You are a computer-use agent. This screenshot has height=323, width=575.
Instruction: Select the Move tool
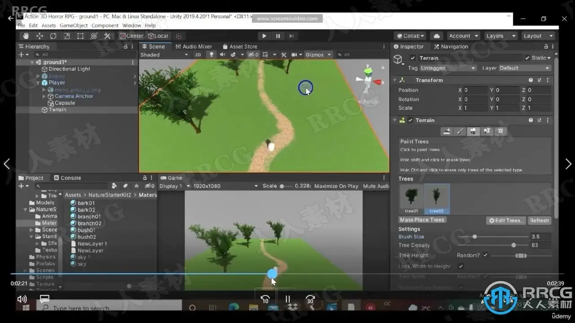coord(40,36)
